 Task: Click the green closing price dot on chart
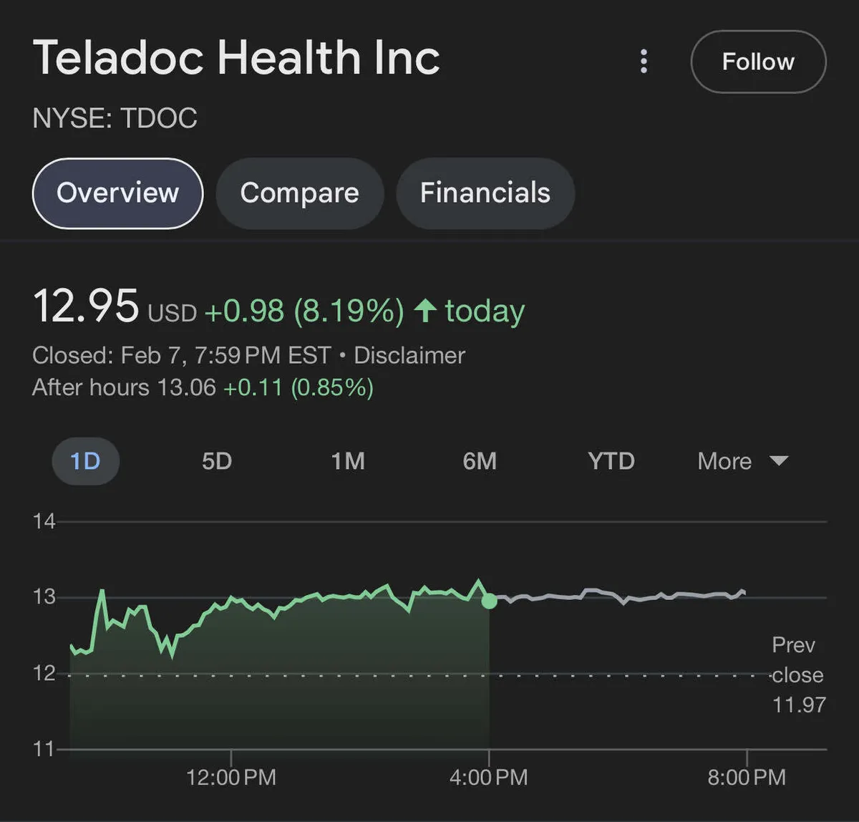click(x=489, y=601)
